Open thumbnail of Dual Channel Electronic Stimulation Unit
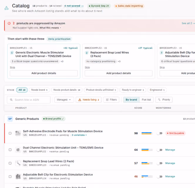 [x=18, y=150]
